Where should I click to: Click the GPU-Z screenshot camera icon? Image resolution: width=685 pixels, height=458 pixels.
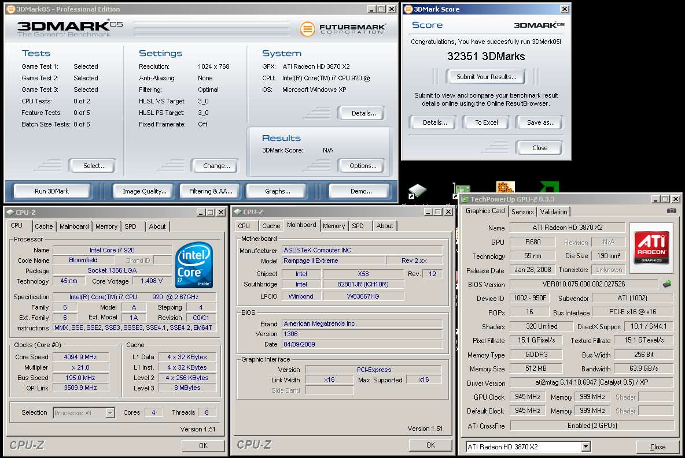coord(672,211)
